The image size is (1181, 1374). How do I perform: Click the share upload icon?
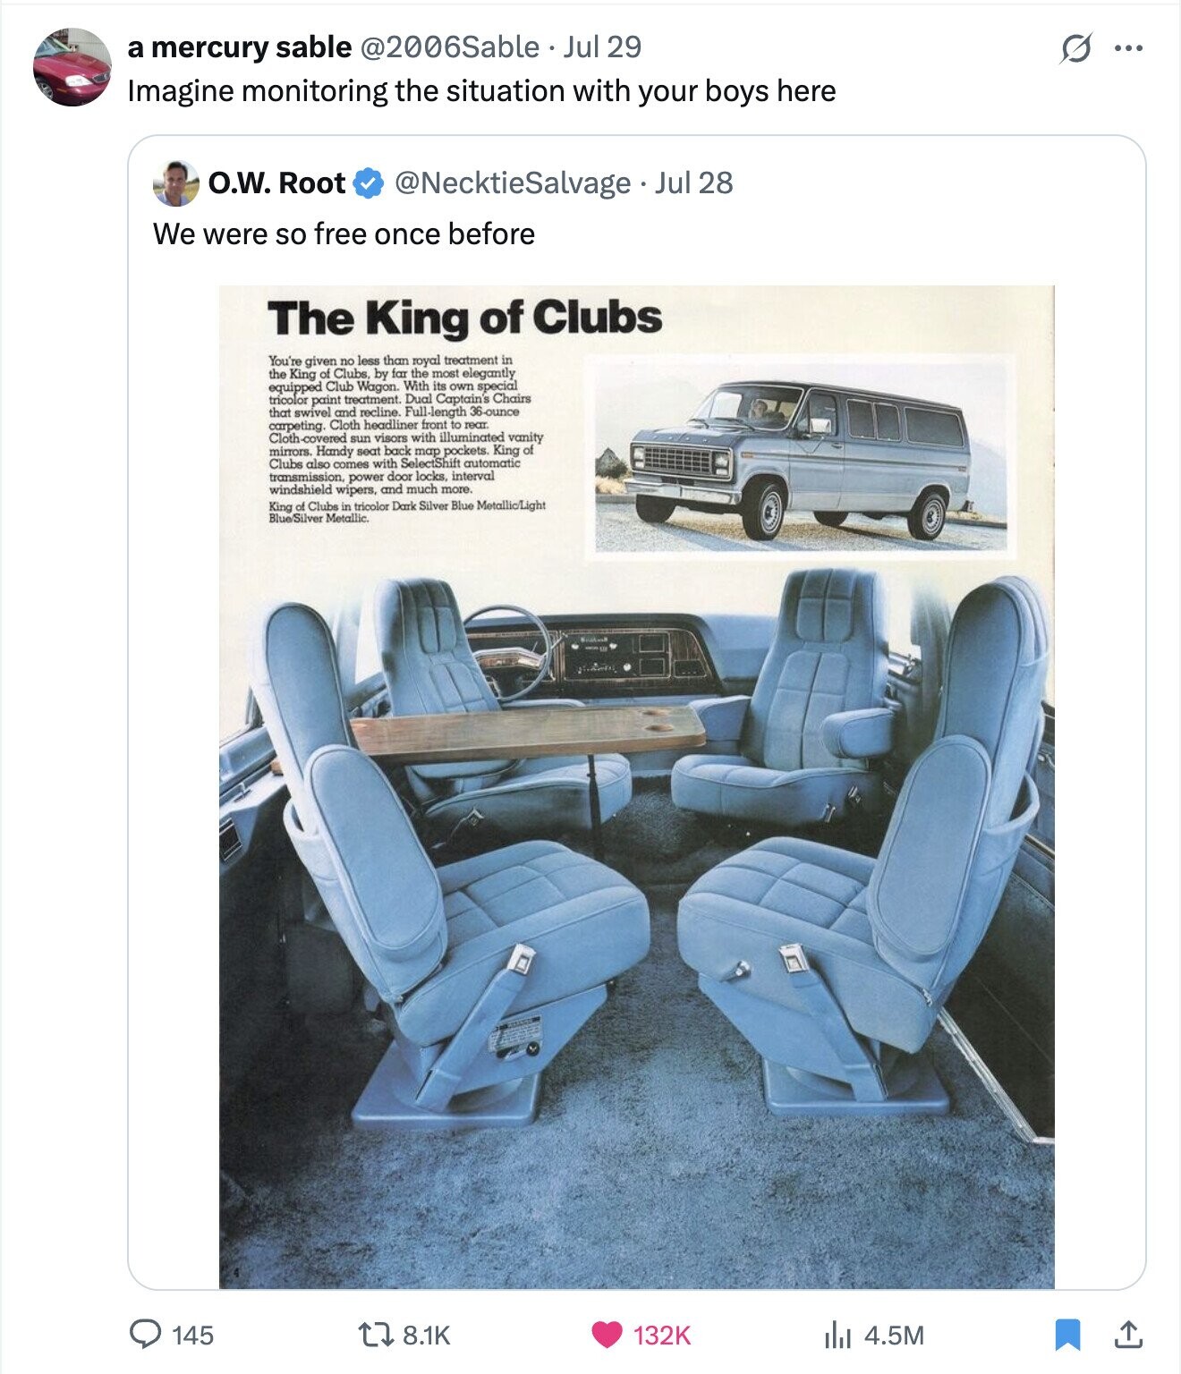(x=1128, y=1335)
